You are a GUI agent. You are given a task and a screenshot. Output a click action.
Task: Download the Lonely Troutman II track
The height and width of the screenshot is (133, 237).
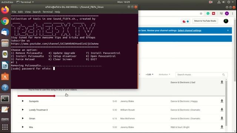222,110
